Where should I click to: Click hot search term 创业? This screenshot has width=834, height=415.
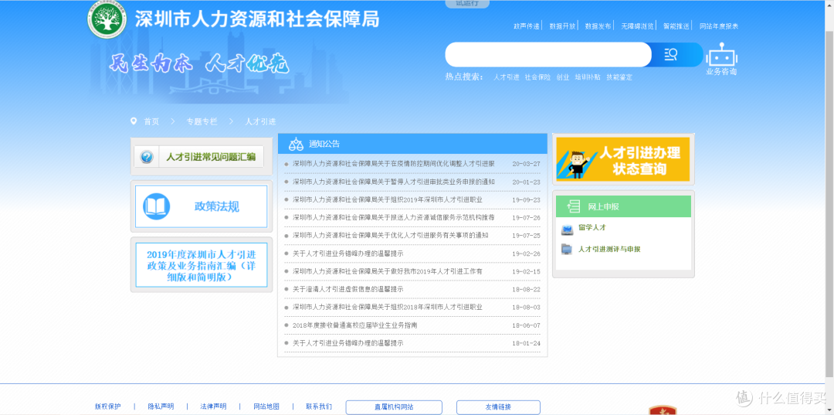tap(563, 77)
